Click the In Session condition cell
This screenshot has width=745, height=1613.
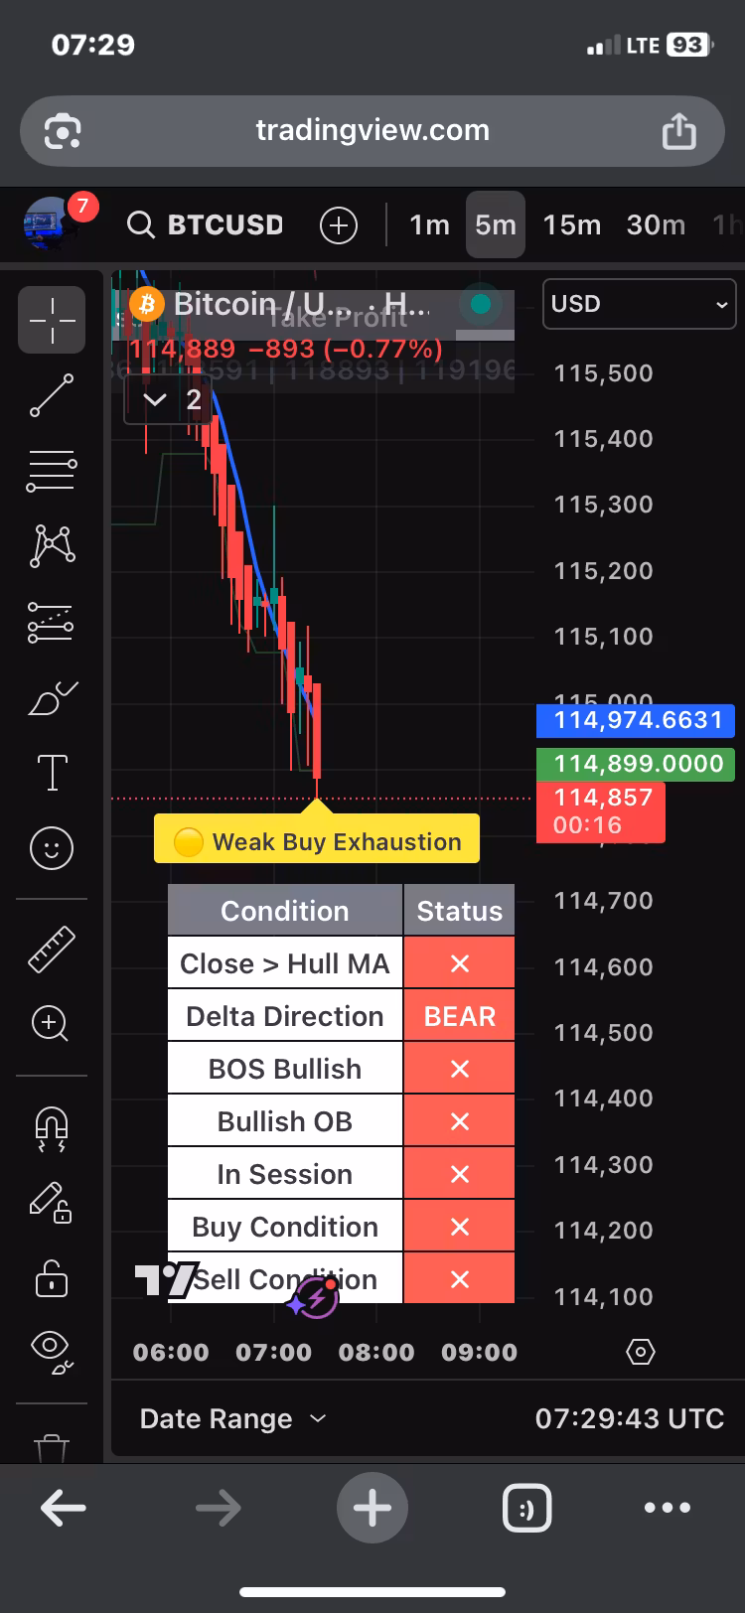click(x=285, y=1174)
